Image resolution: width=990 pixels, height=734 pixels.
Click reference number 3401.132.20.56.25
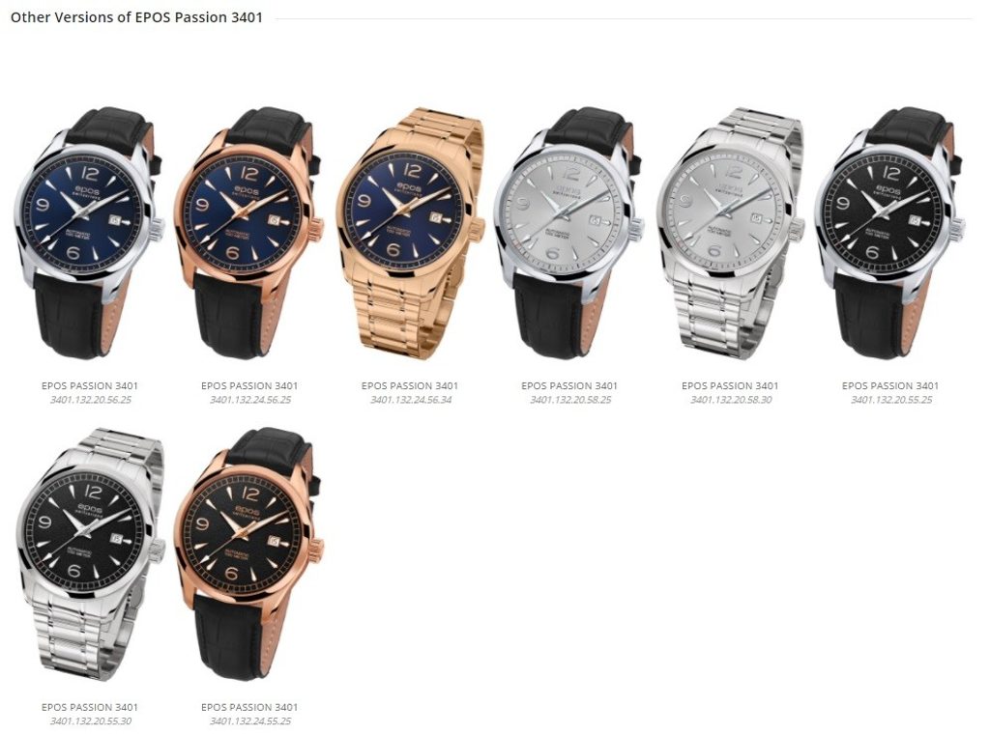90,400
